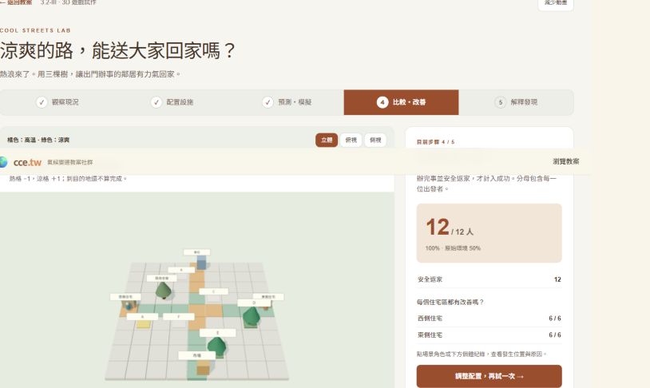The image size is (650, 388).
Task: Click the cce.tw globe logo icon
Action: tap(3, 162)
